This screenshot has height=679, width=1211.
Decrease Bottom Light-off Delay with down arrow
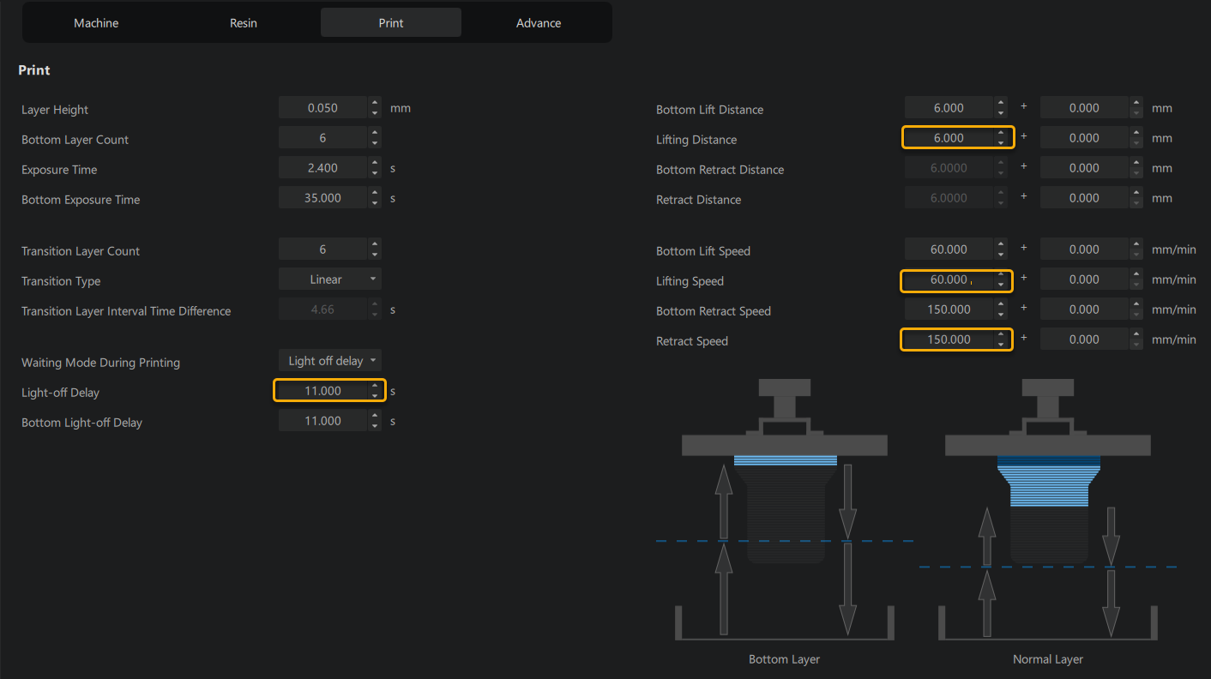(x=375, y=426)
